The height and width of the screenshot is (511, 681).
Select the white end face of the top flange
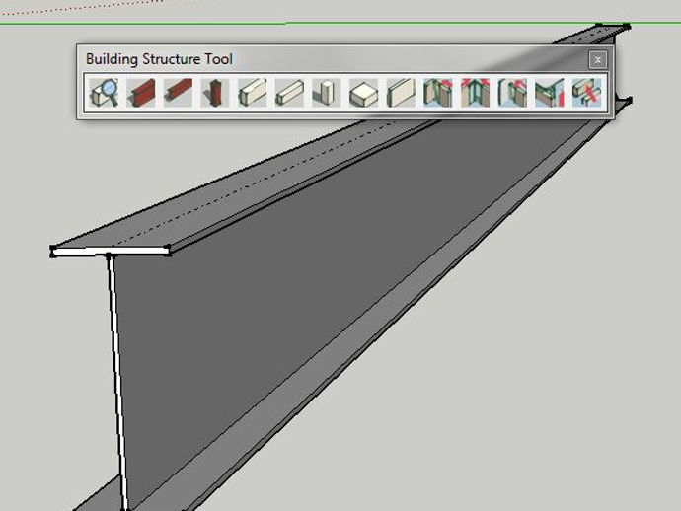click(x=111, y=251)
